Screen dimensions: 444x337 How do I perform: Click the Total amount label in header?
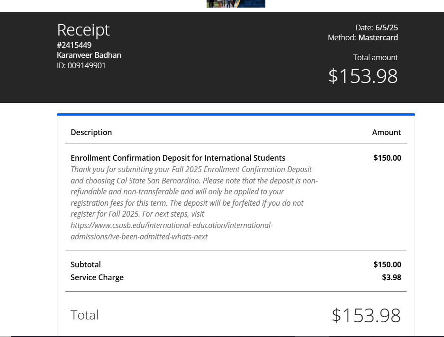pyautogui.click(x=375, y=57)
